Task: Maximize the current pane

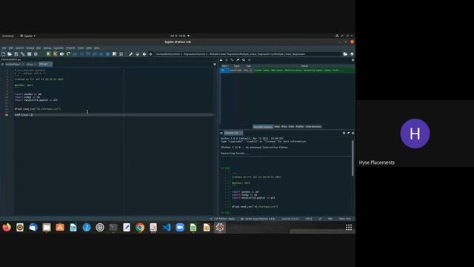Action: pos(115,54)
